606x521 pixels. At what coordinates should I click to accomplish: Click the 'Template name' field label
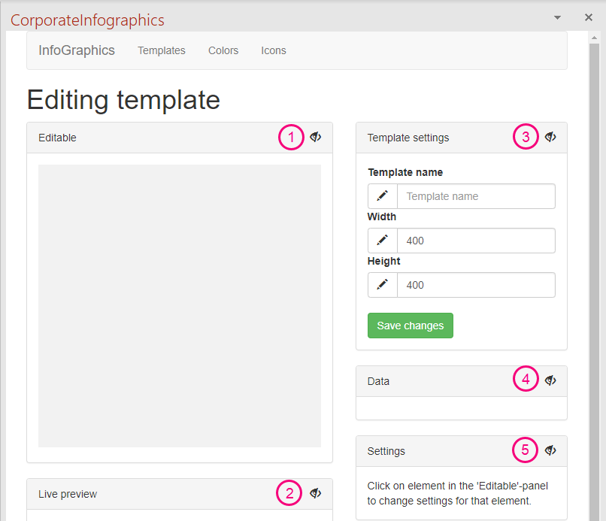[x=405, y=172]
